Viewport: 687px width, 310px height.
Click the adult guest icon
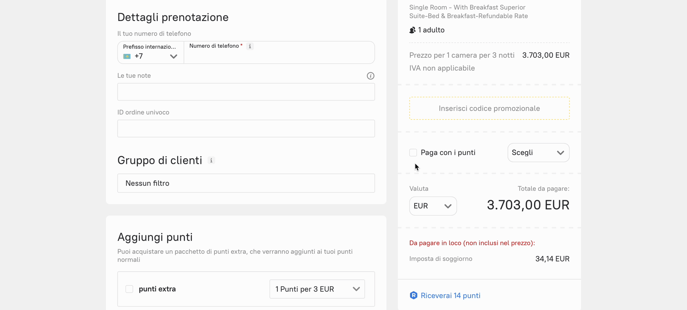(412, 30)
